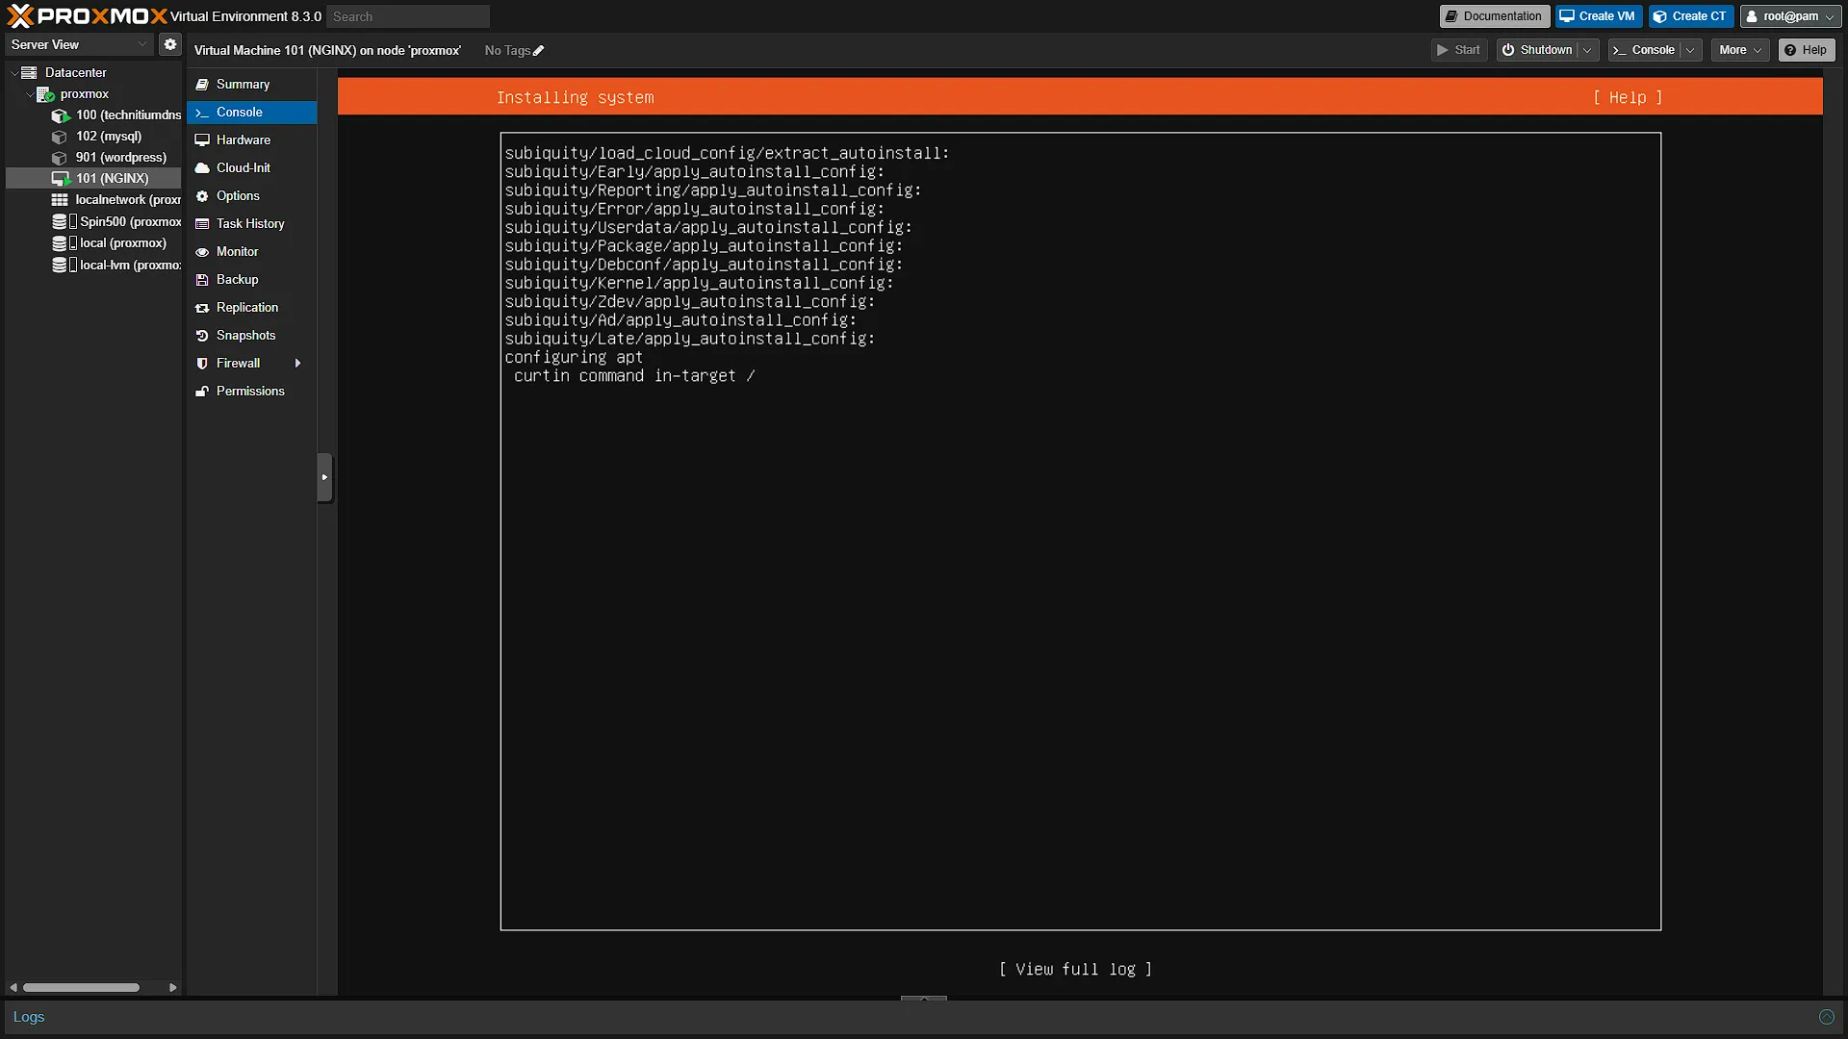Image resolution: width=1848 pixels, height=1039 pixels.
Task: Click [ View full log ] in console
Action: 1075,970
